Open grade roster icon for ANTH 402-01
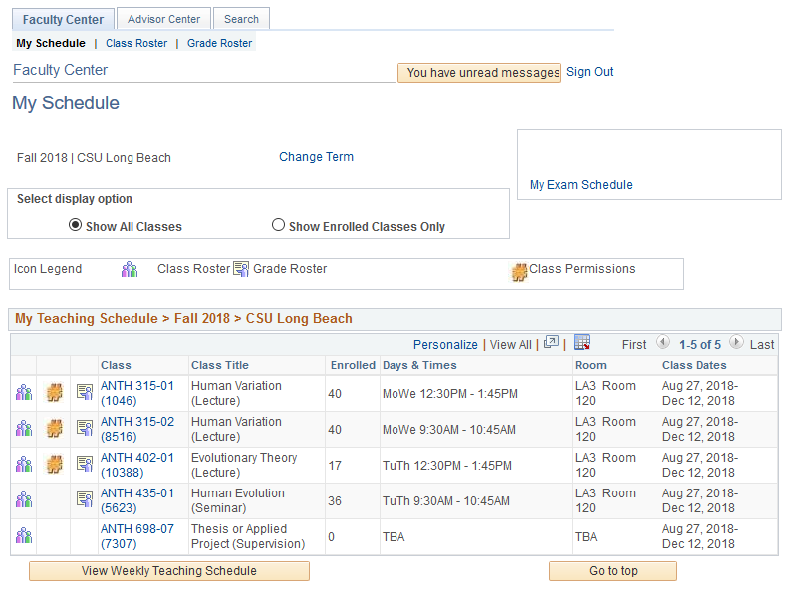The width and height of the screenshot is (792, 589). 85,464
